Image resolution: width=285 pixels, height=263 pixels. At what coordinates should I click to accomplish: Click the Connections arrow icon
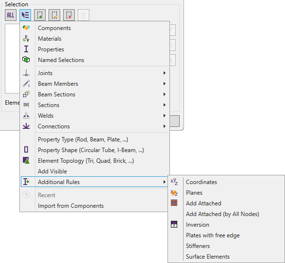tap(26, 126)
